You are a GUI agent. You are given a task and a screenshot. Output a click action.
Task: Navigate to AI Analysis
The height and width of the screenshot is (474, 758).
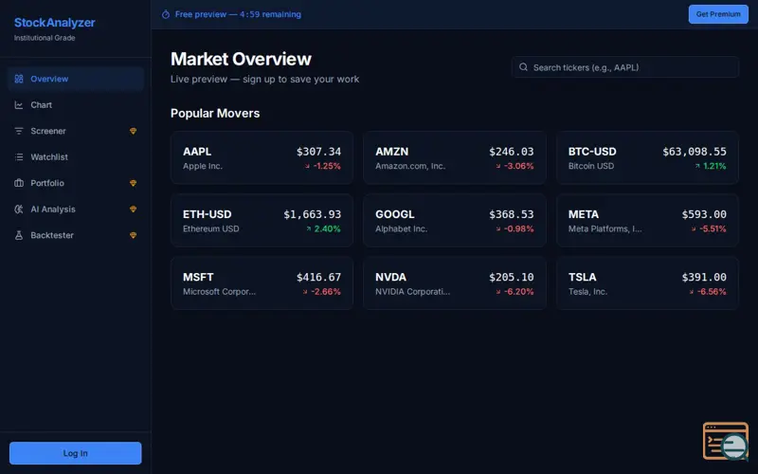coord(76,210)
